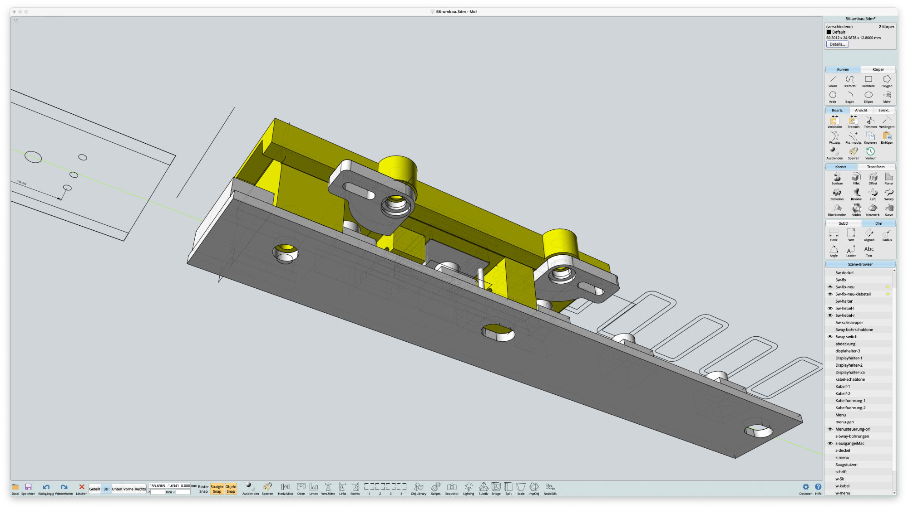
Task: Pick the Freiform curve tool
Action: tap(849, 80)
